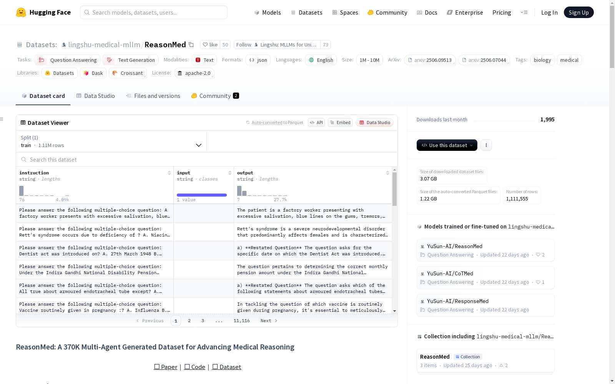This screenshot has width=615, height=384.
Task: Select the json format tag
Action: [x=258, y=60]
